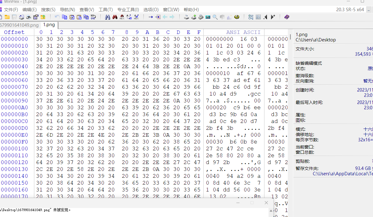Click the open file folder icon
373x217 pixels.
click(x=7, y=17)
